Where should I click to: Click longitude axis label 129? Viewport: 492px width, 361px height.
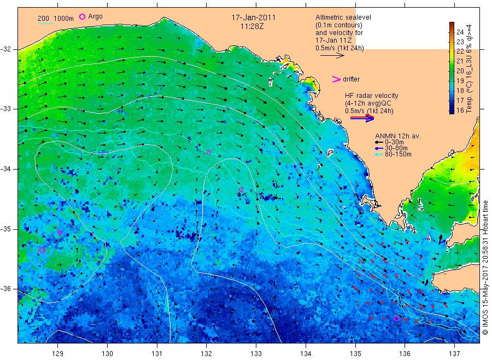[x=58, y=354]
